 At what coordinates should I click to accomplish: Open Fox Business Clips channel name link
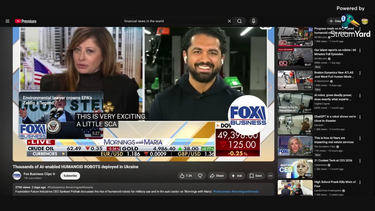click(x=37, y=174)
